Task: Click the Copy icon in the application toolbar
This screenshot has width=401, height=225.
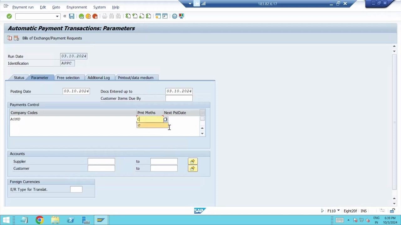Action: 10,38
